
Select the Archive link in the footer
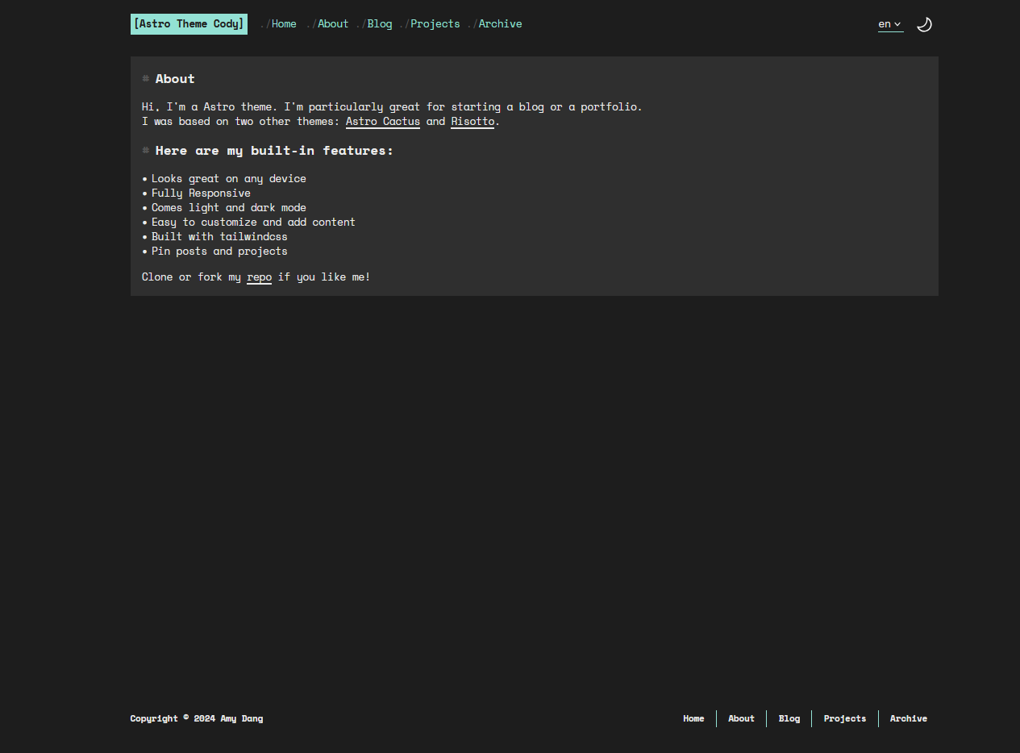(908, 718)
